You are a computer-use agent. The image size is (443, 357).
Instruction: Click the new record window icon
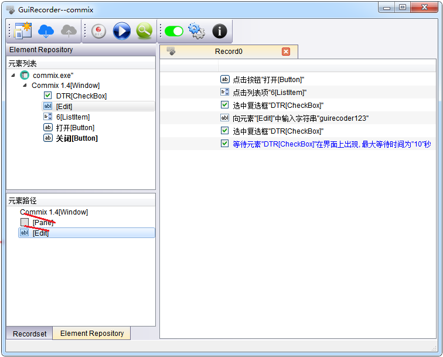23,30
